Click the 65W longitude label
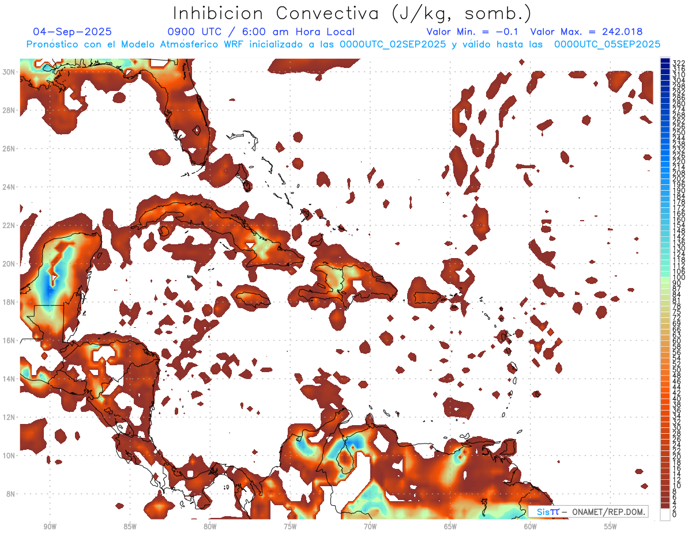 [x=450, y=527]
